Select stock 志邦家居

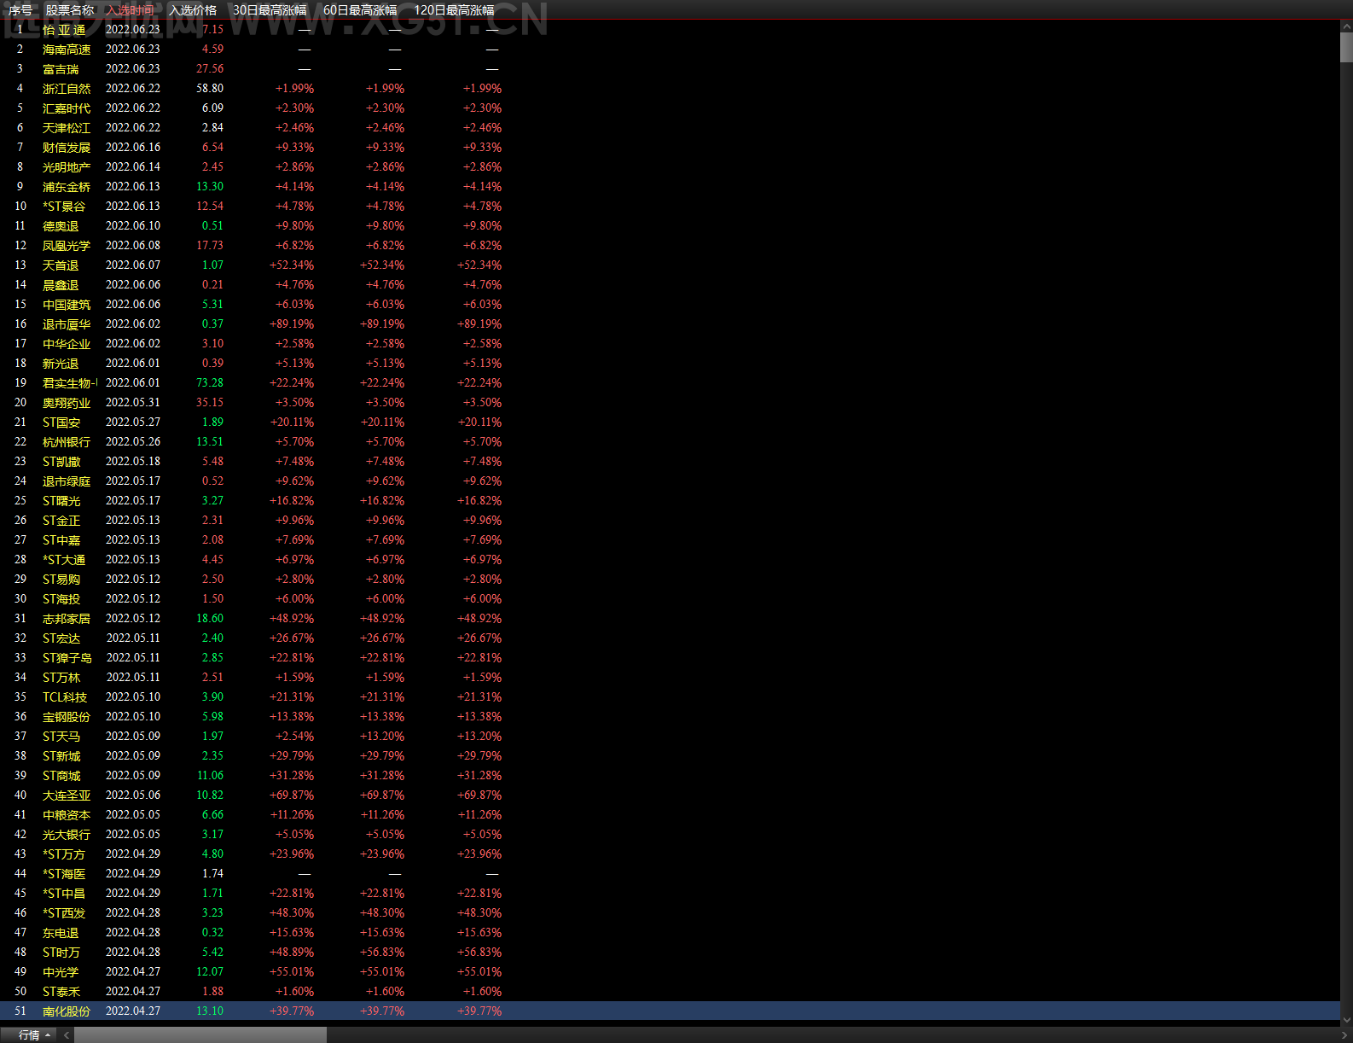coord(67,619)
